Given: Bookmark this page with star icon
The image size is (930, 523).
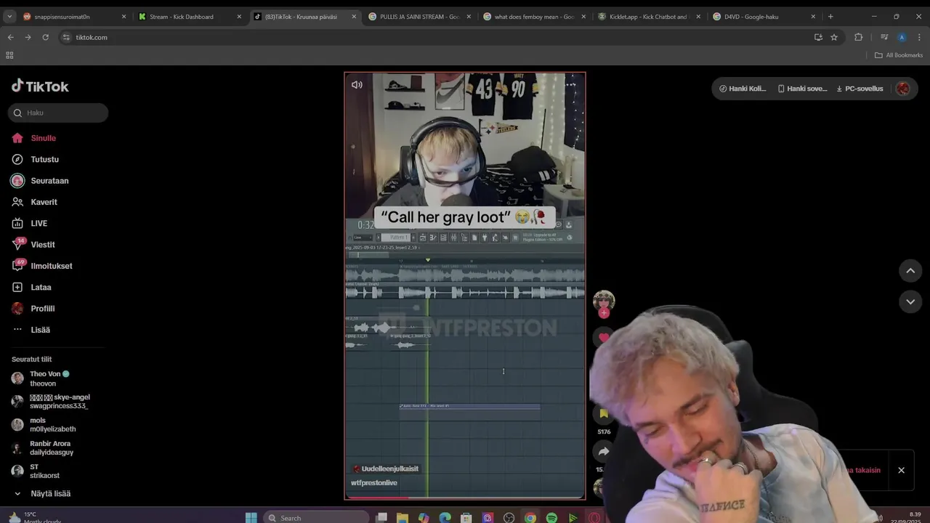Looking at the screenshot, I should pyautogui.click(x=834, y=37).
